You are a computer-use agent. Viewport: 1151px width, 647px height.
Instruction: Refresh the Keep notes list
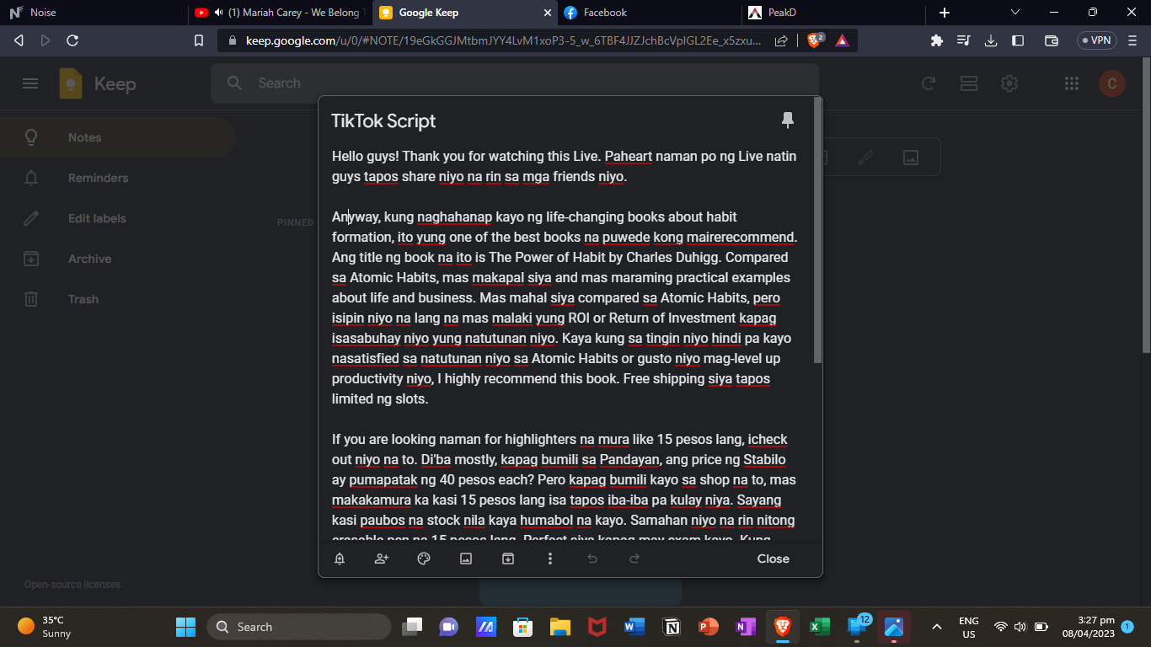(929, 83)
